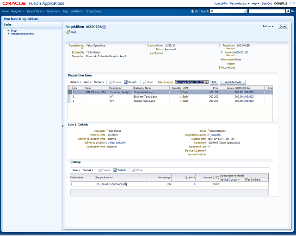Go to Home in navigation bar
The width and height of the screenshot is (296, 236).
(6, 11)
